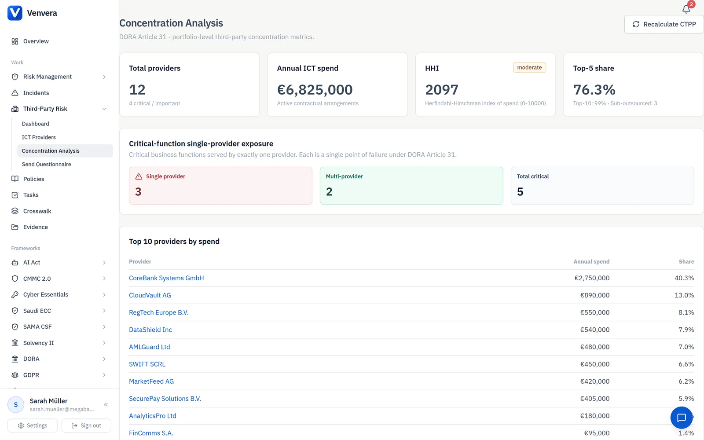704x440 pixels.
Task: Click the Evidence folder icon
Action: (15, 227)
